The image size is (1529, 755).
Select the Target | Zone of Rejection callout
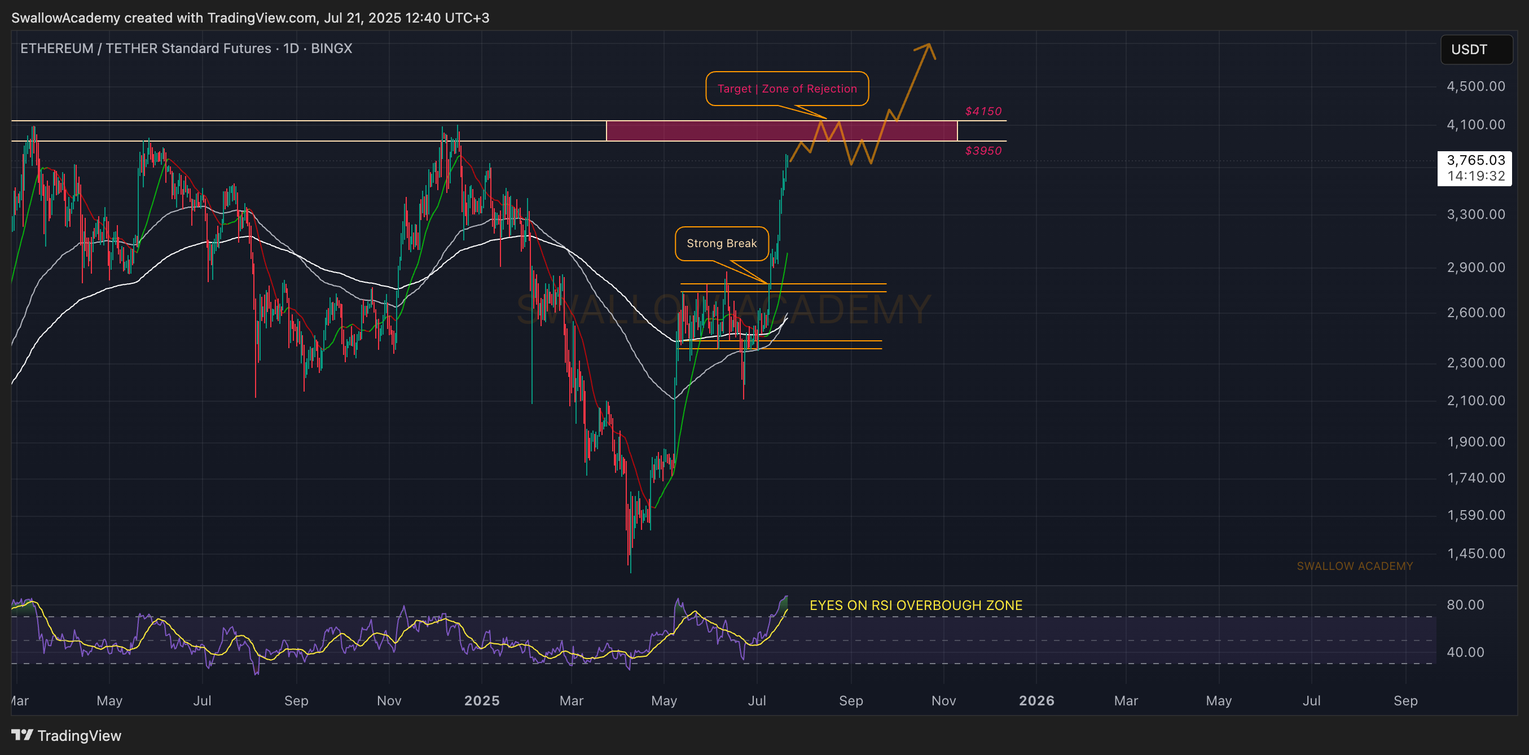(x=787, y=89)
